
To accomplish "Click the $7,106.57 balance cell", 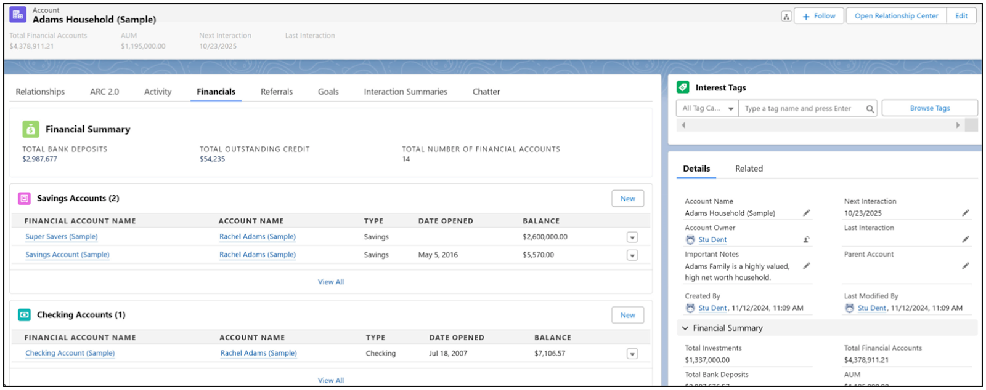I will pos(550,353).
